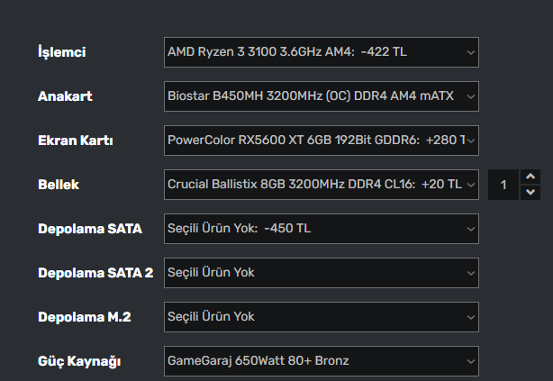Click the Bellek quantity number field

(503, 185)
